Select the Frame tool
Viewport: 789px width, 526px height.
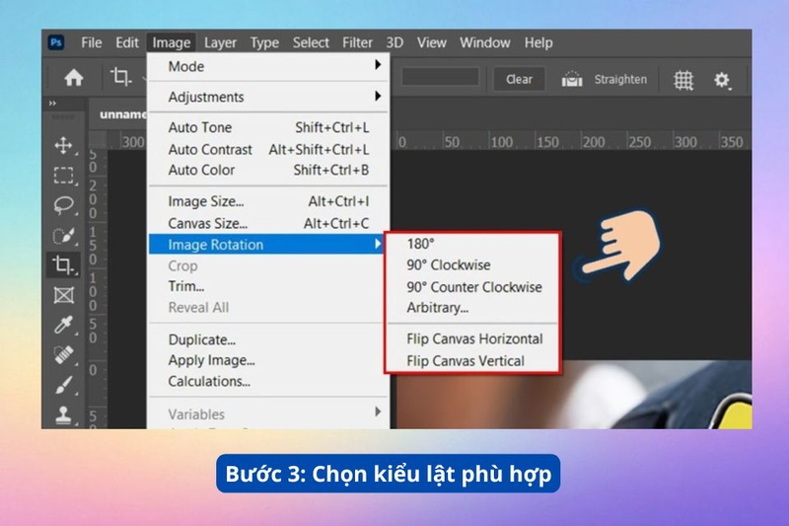[x=64, y=295]
